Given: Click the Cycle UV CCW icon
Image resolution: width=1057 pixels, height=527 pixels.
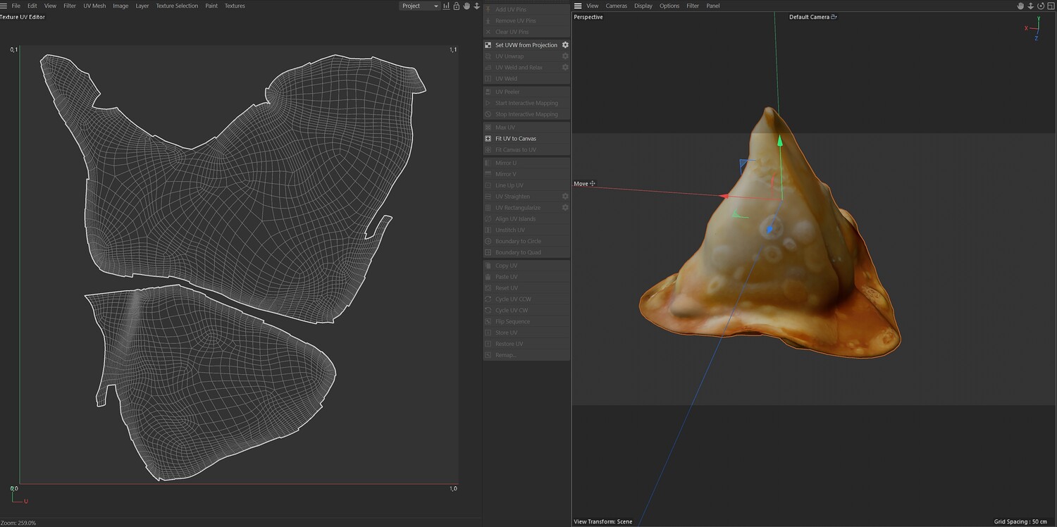Looking at the screenshot, I should click(488, 299).
